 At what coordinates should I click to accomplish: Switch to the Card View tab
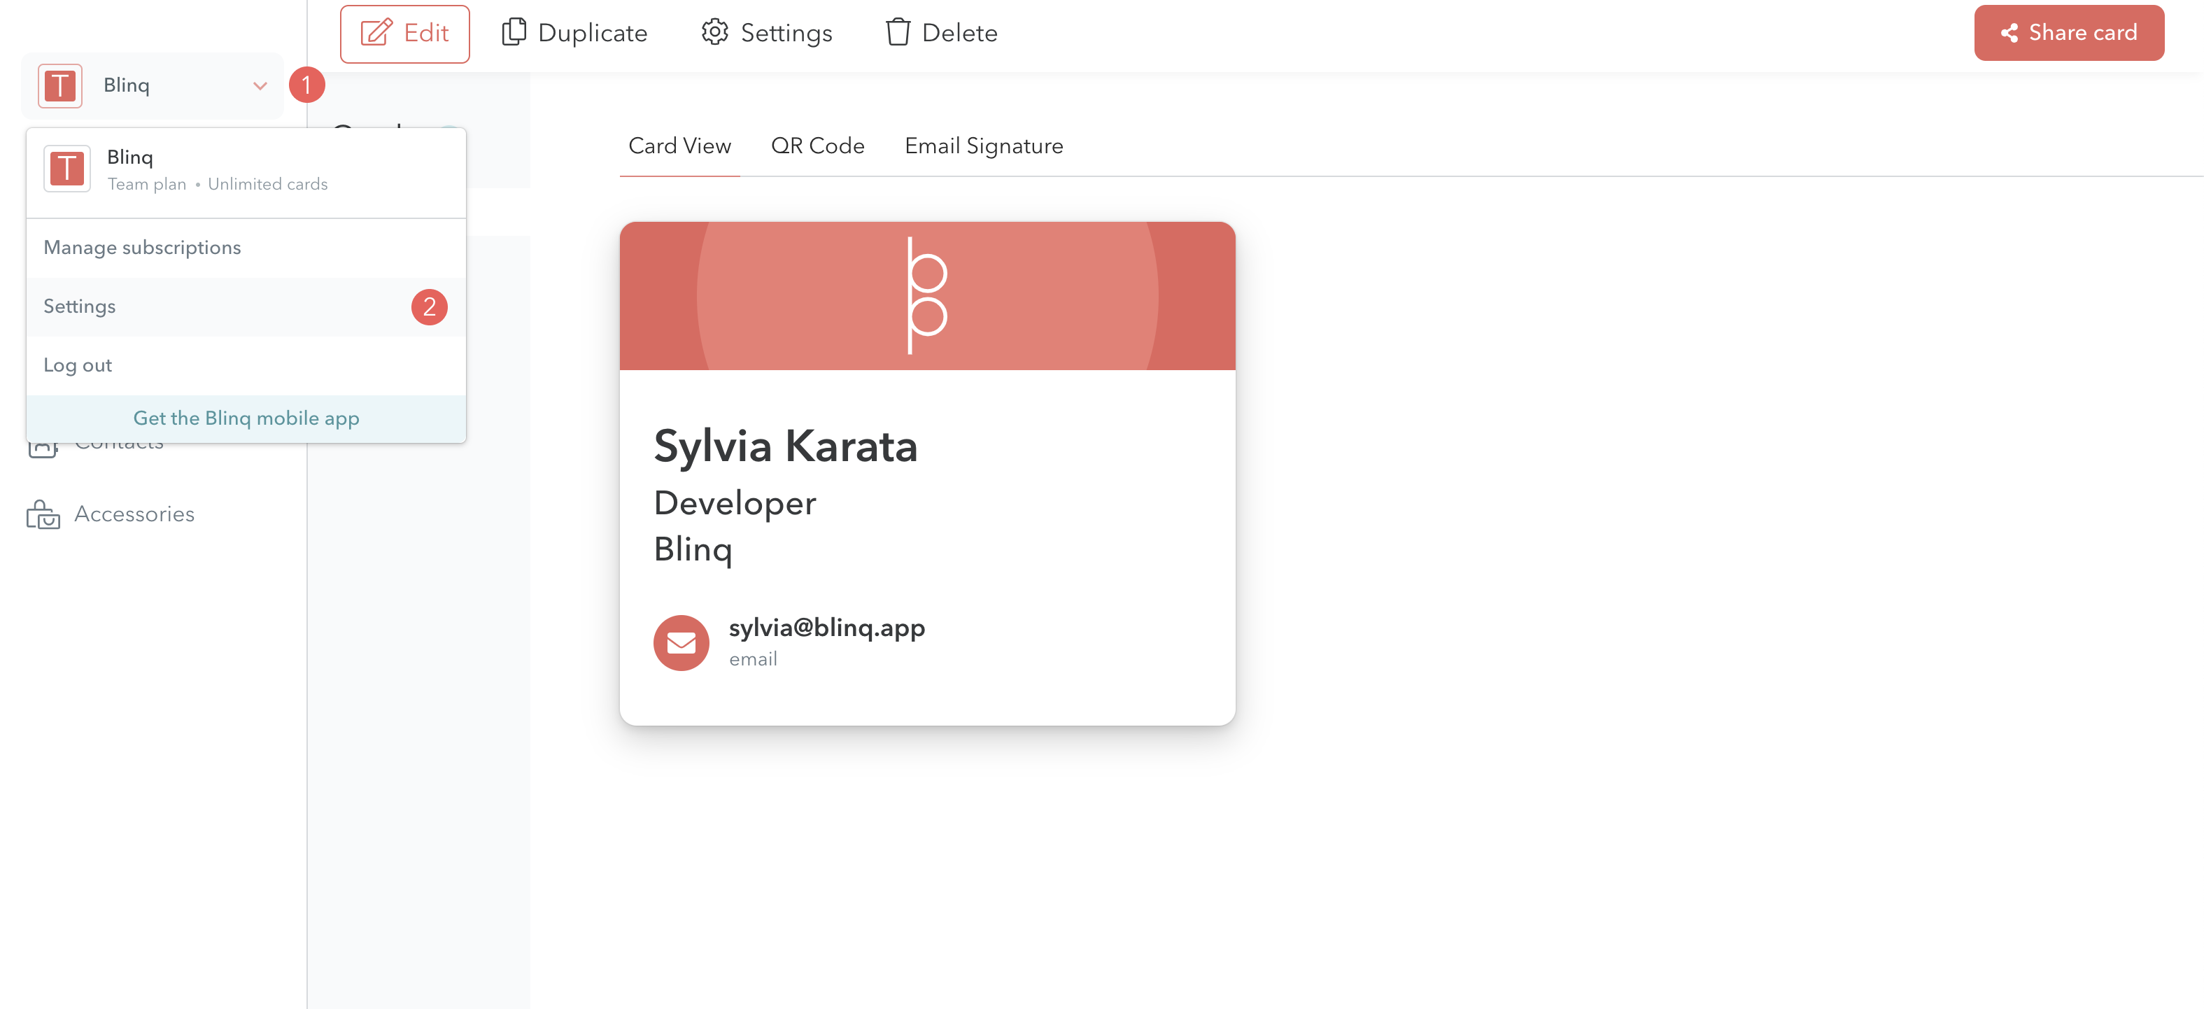coord(679,146)
